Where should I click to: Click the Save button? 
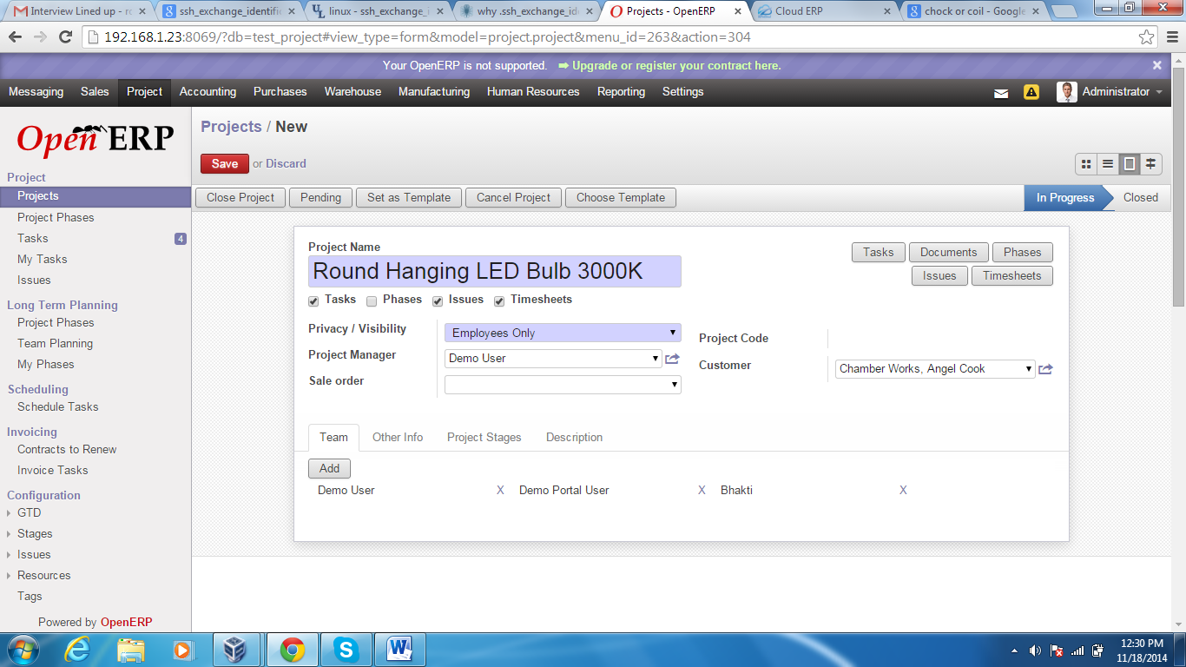[x=224, y=163]
